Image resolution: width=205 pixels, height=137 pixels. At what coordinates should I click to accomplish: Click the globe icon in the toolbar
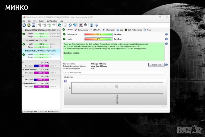pos(59,25)
